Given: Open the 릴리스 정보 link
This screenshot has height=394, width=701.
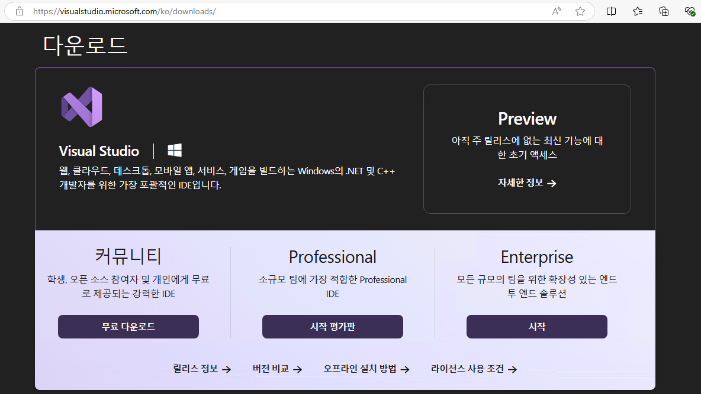Looking at the screenshot, I should [194, 368].
